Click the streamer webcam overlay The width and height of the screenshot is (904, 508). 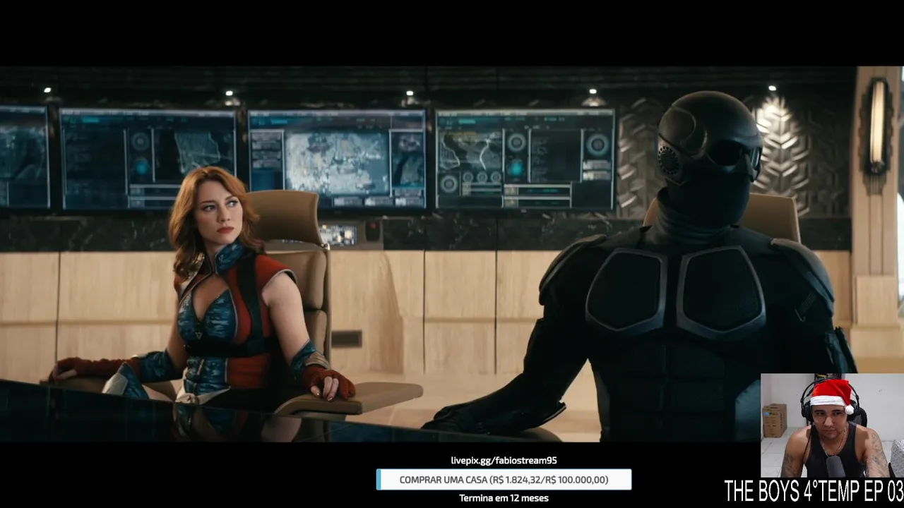(832, 425)
